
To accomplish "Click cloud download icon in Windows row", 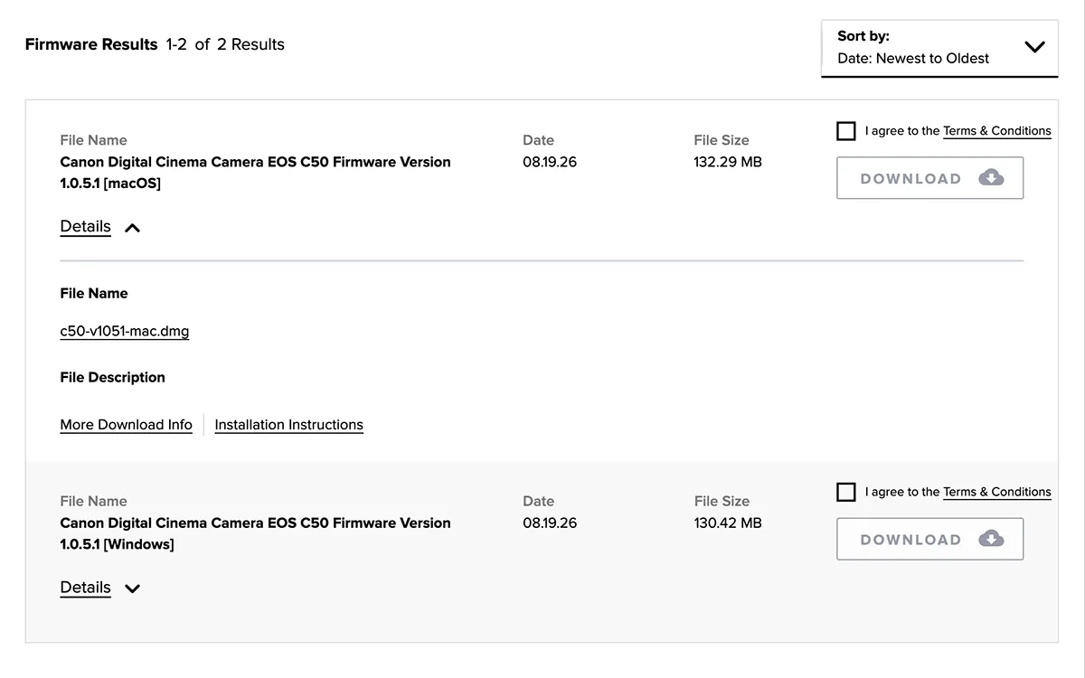I will pos(991,539).
